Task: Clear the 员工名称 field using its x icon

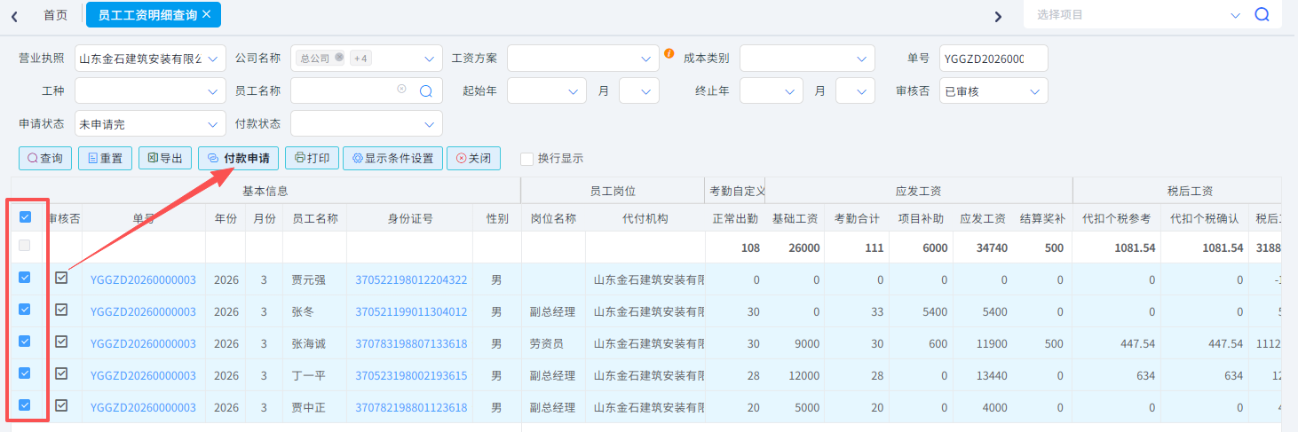Action: coord(401,89)
